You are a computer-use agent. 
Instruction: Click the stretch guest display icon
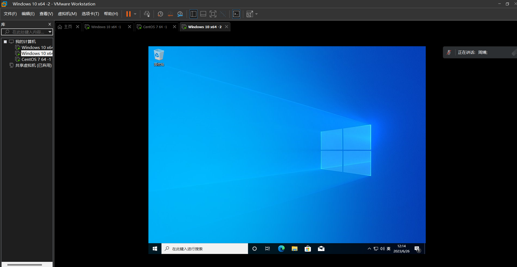[250, 14]
